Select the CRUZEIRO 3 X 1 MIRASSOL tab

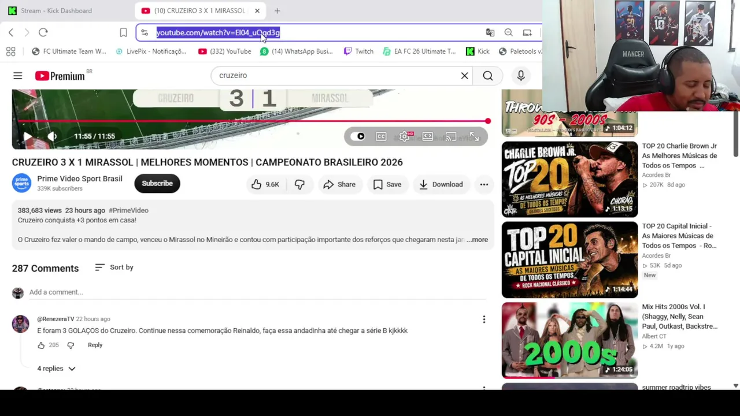(199, 10)
